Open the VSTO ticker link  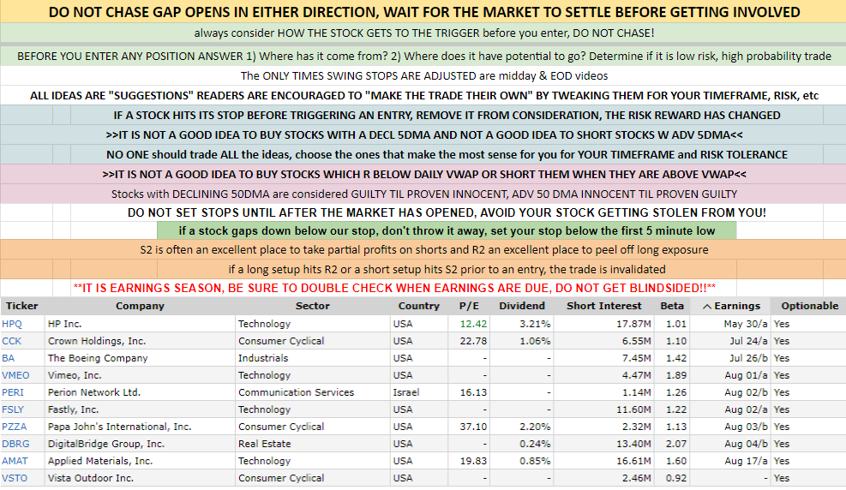click(15, 478)
